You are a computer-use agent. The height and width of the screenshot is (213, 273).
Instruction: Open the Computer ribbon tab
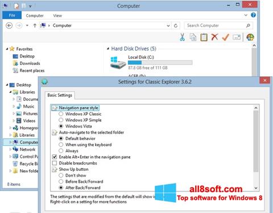pyautogui.click(x=35, y=15)
